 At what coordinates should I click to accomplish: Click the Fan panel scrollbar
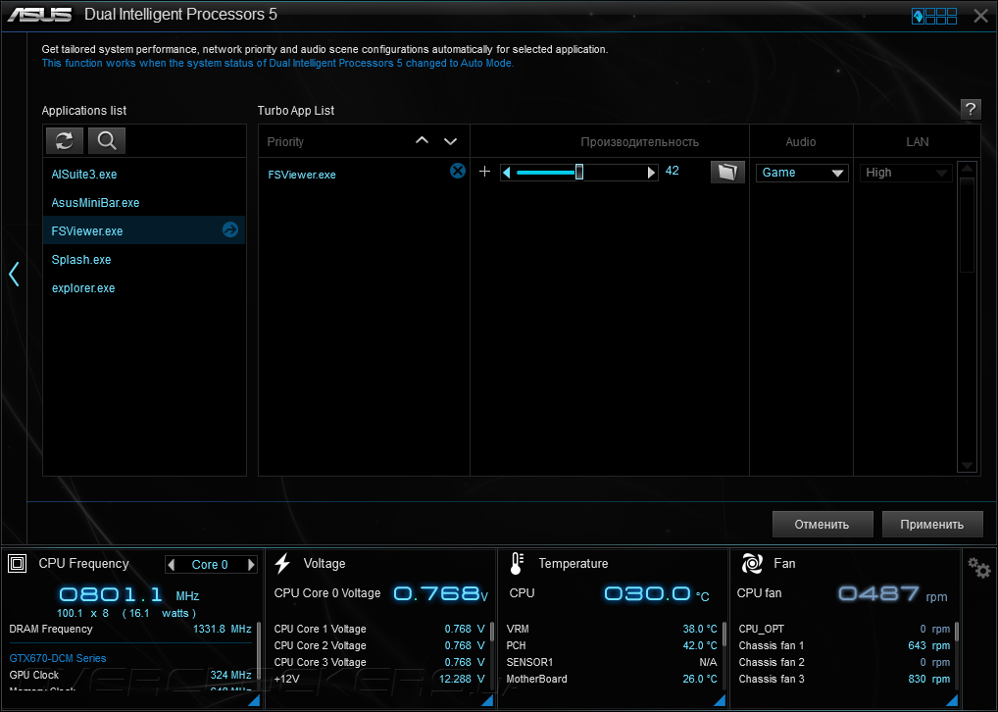957,633
